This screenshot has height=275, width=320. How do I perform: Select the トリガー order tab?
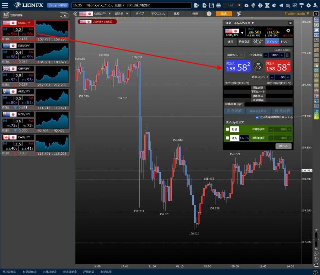coord(286,42)
